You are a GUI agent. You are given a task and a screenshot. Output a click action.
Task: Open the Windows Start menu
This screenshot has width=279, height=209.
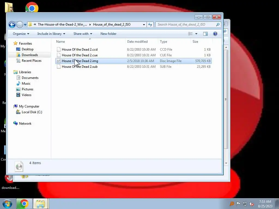pos(7,204)
